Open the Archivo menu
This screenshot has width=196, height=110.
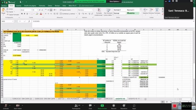click(x=4, y=6)
